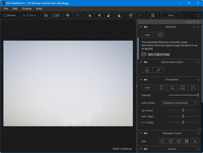Go to next image arrow

[x=35, y=15]
